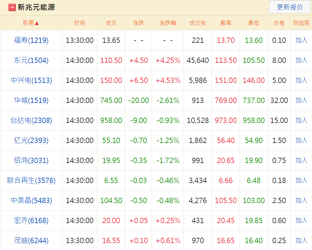The height and width of the screenshot is (250, 312).
Task: Add 茂迪 to watchlist via 加入
Action: pos(301,241)
